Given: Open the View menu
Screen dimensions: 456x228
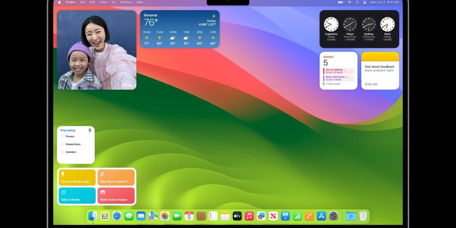Looking at the screenshot, I should point(104,2).
